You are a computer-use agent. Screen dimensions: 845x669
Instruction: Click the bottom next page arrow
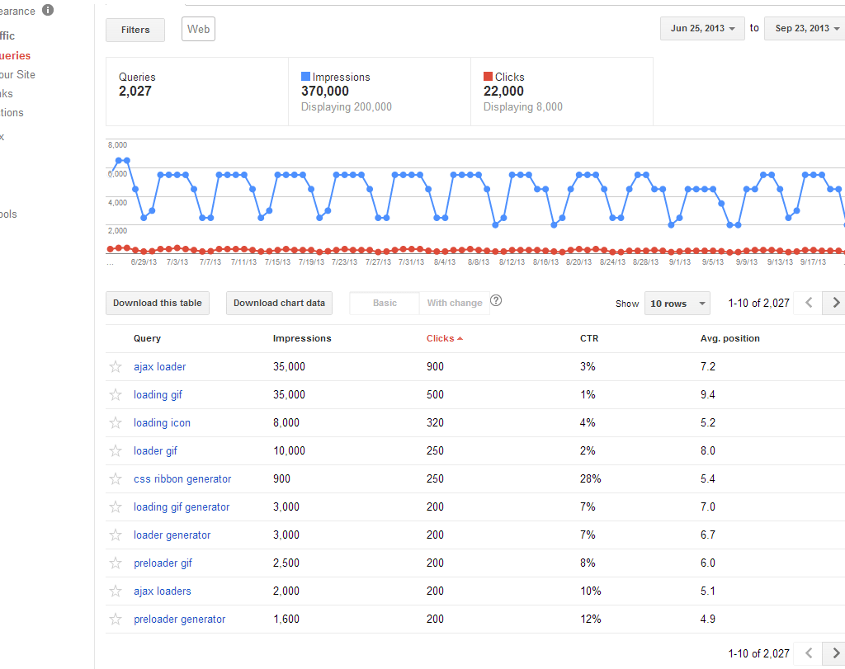pos(835,653)
